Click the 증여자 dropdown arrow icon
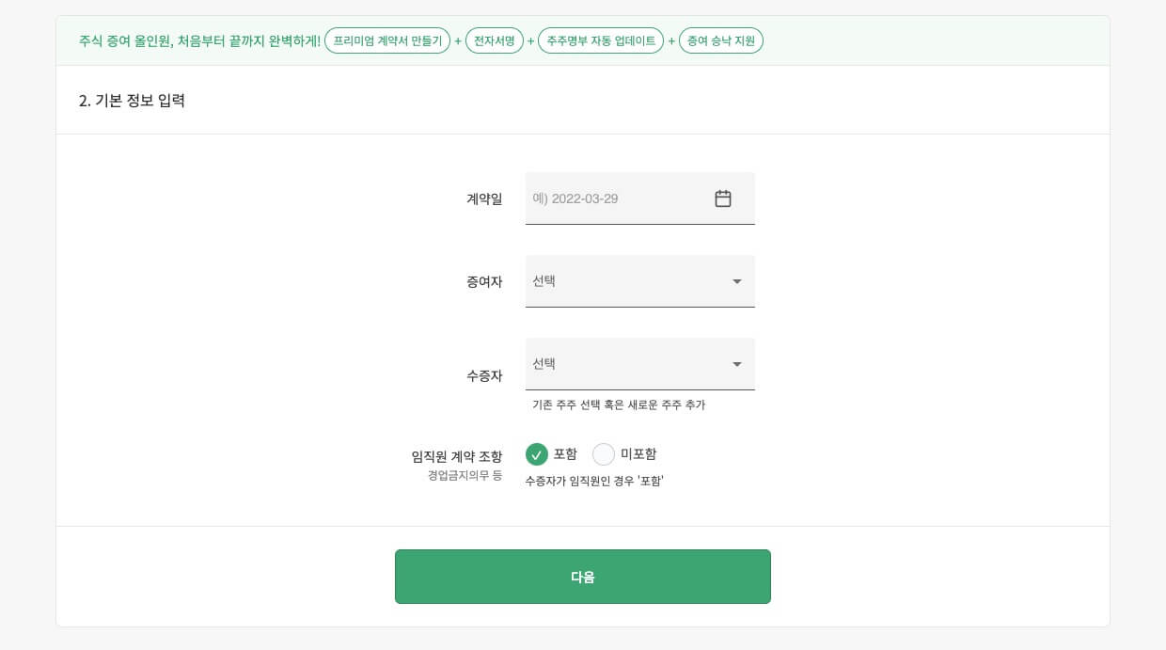Viewport: 1166px width, 650px height. [737, 281]
